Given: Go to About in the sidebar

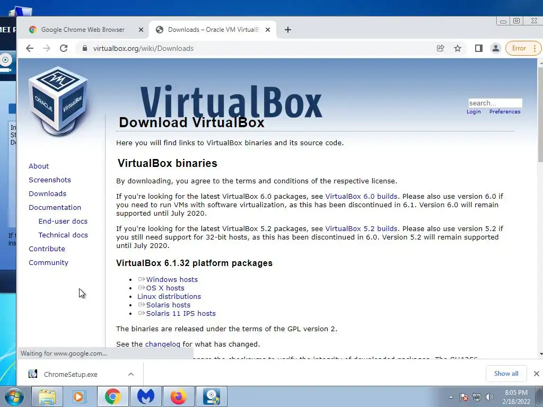Looking at the screenshot, I should (x=39, y=166).
